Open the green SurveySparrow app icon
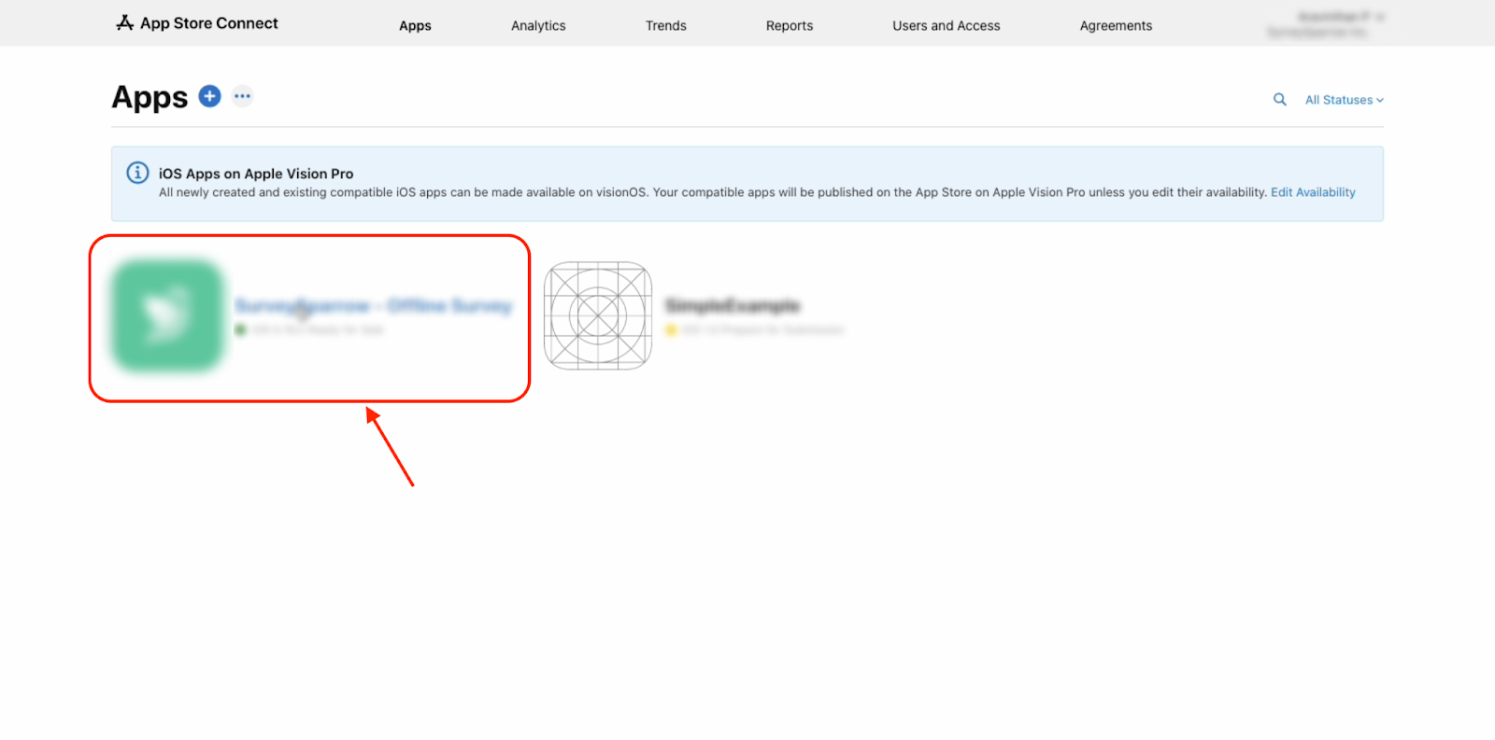This screenshot has width=1495, height=740. click(167, 315)
